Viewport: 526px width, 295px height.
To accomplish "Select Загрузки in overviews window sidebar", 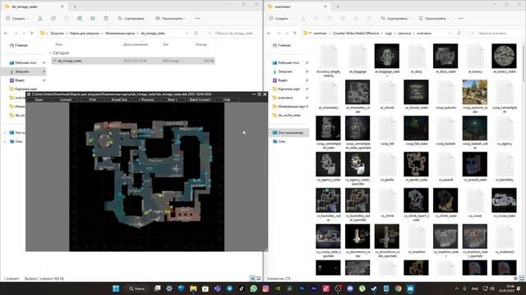I will point(285,71).
